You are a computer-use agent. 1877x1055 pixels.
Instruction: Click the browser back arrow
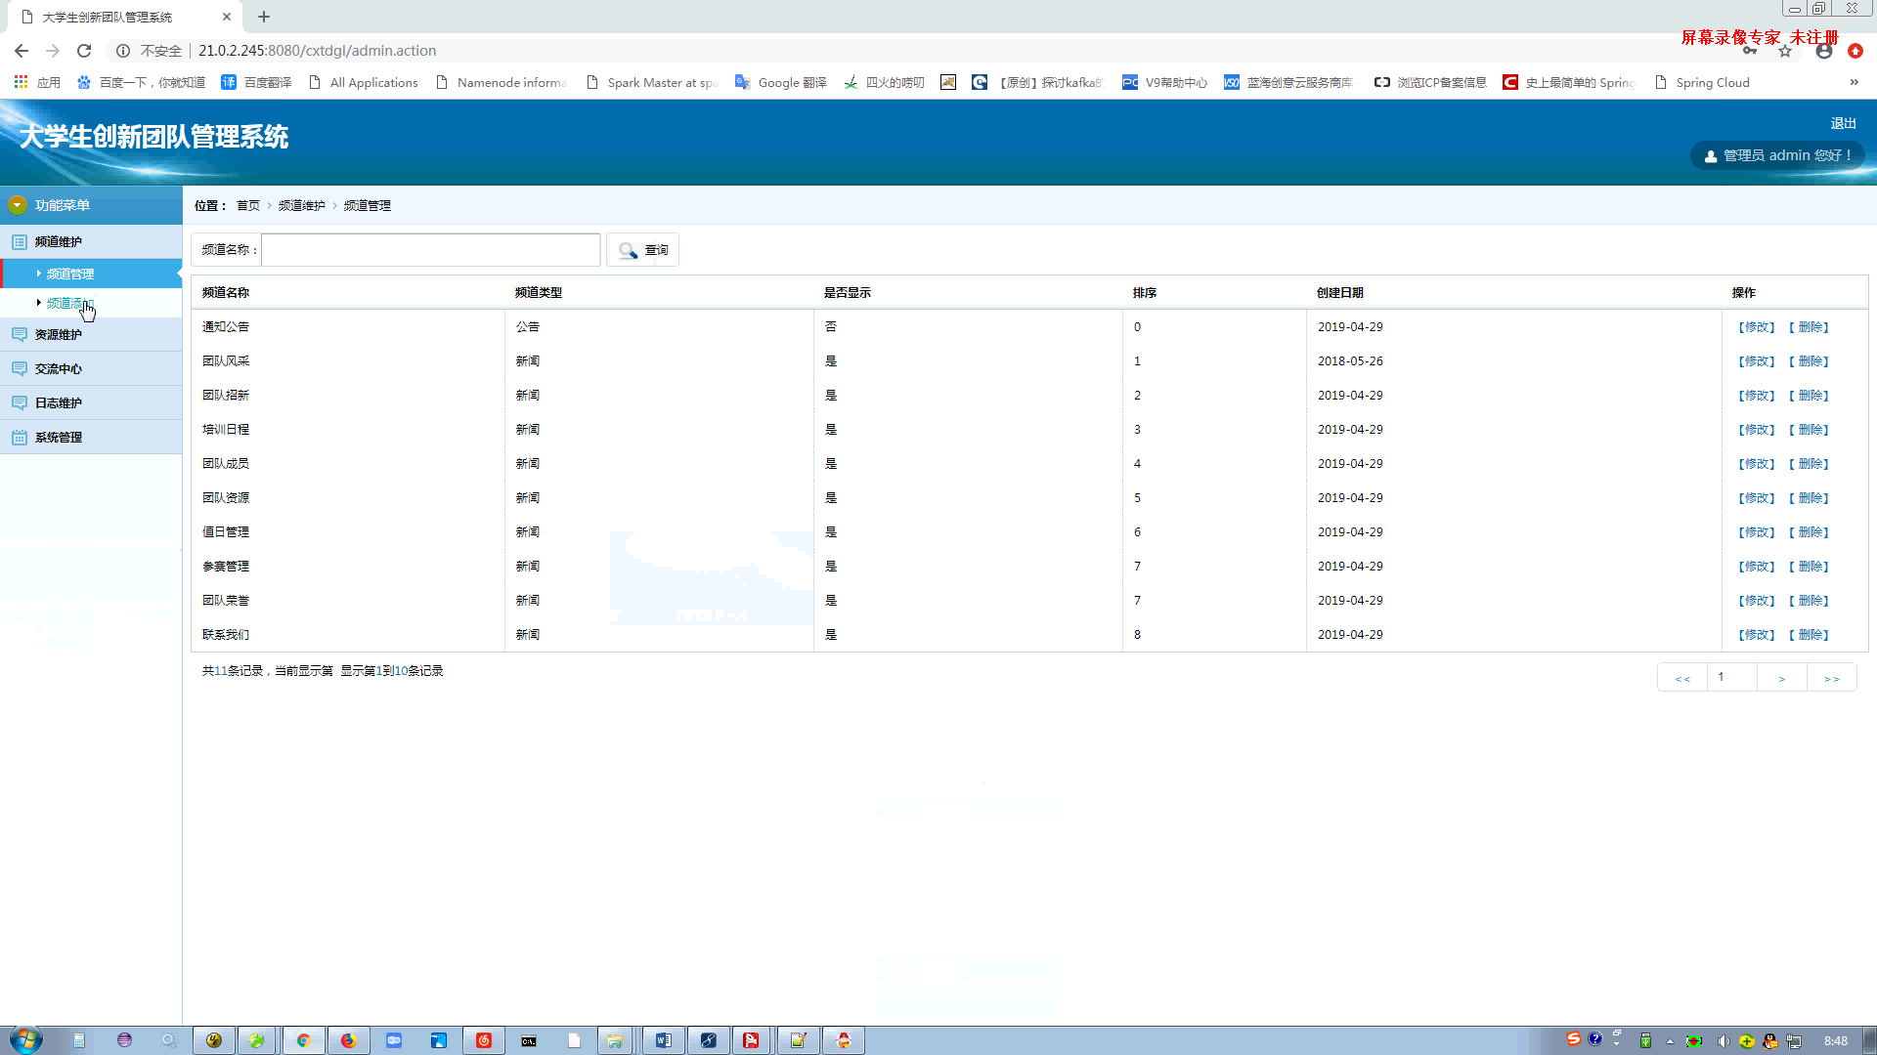pos(22,51)
